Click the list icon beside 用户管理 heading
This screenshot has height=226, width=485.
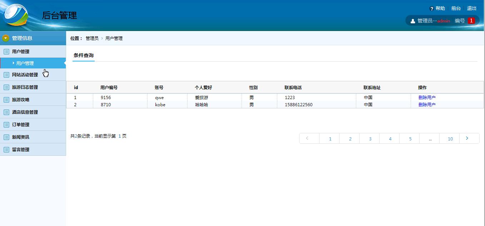(6, 52)
